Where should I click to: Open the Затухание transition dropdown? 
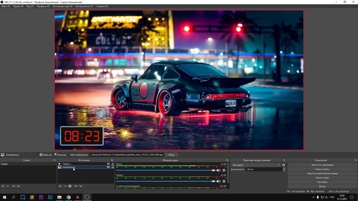point(256,165)
